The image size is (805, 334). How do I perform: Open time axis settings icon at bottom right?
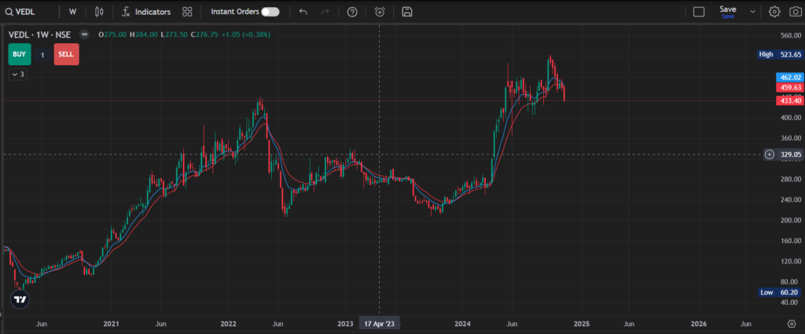(792, 324)
